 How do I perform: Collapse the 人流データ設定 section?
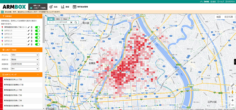coord(38,50)
